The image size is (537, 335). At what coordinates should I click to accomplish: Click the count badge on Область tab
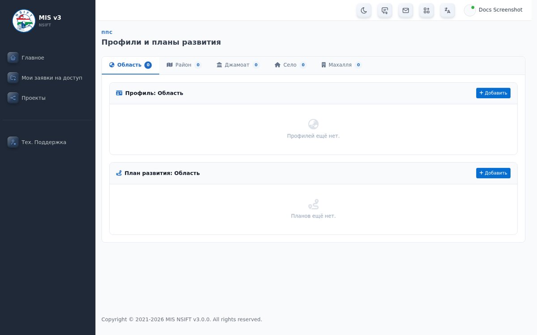pos(148,65)
